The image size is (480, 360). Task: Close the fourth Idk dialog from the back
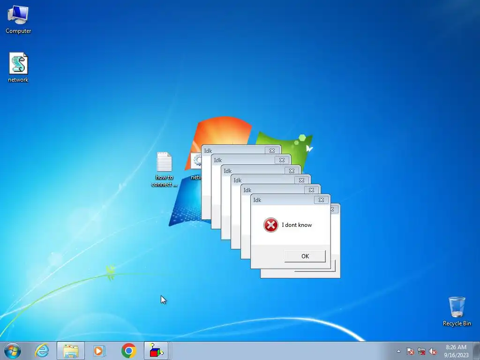click(x=301, y=180)
